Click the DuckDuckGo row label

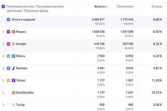(25, 93)
